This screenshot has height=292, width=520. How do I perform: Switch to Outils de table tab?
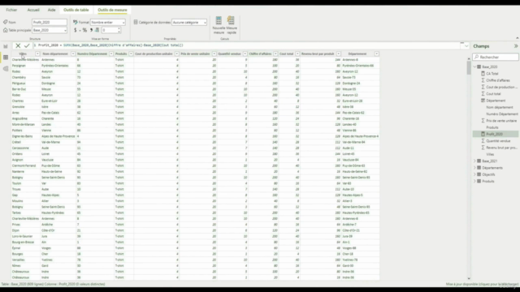pos(76,10)
